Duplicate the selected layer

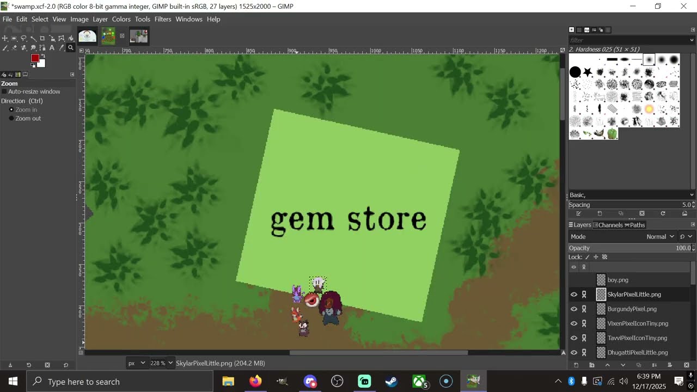click(639, 365)
